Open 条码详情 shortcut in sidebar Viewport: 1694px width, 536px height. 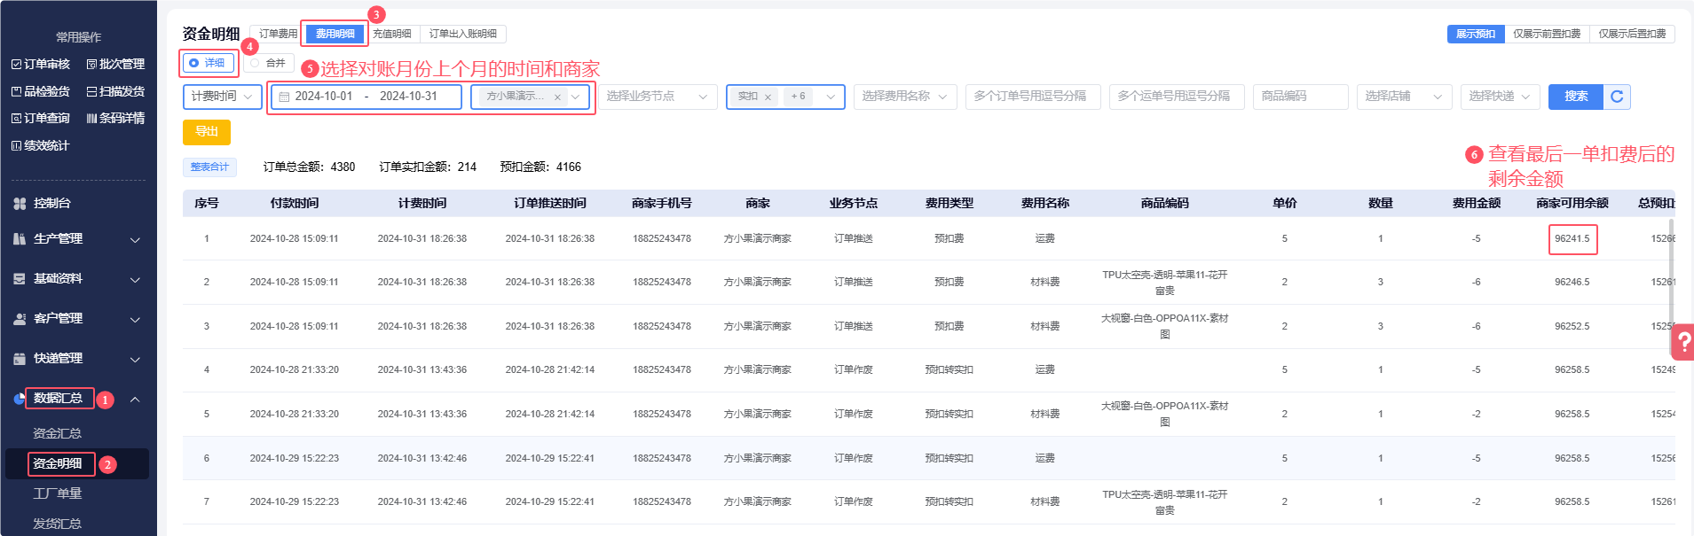[x=115, y=118]
